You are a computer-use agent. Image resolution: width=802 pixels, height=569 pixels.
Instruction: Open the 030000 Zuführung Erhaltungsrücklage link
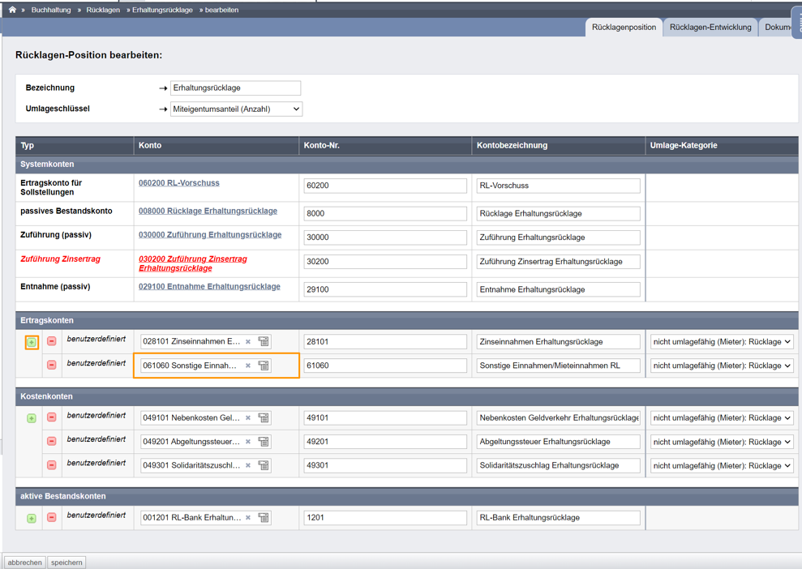click(x=210, y=235)
